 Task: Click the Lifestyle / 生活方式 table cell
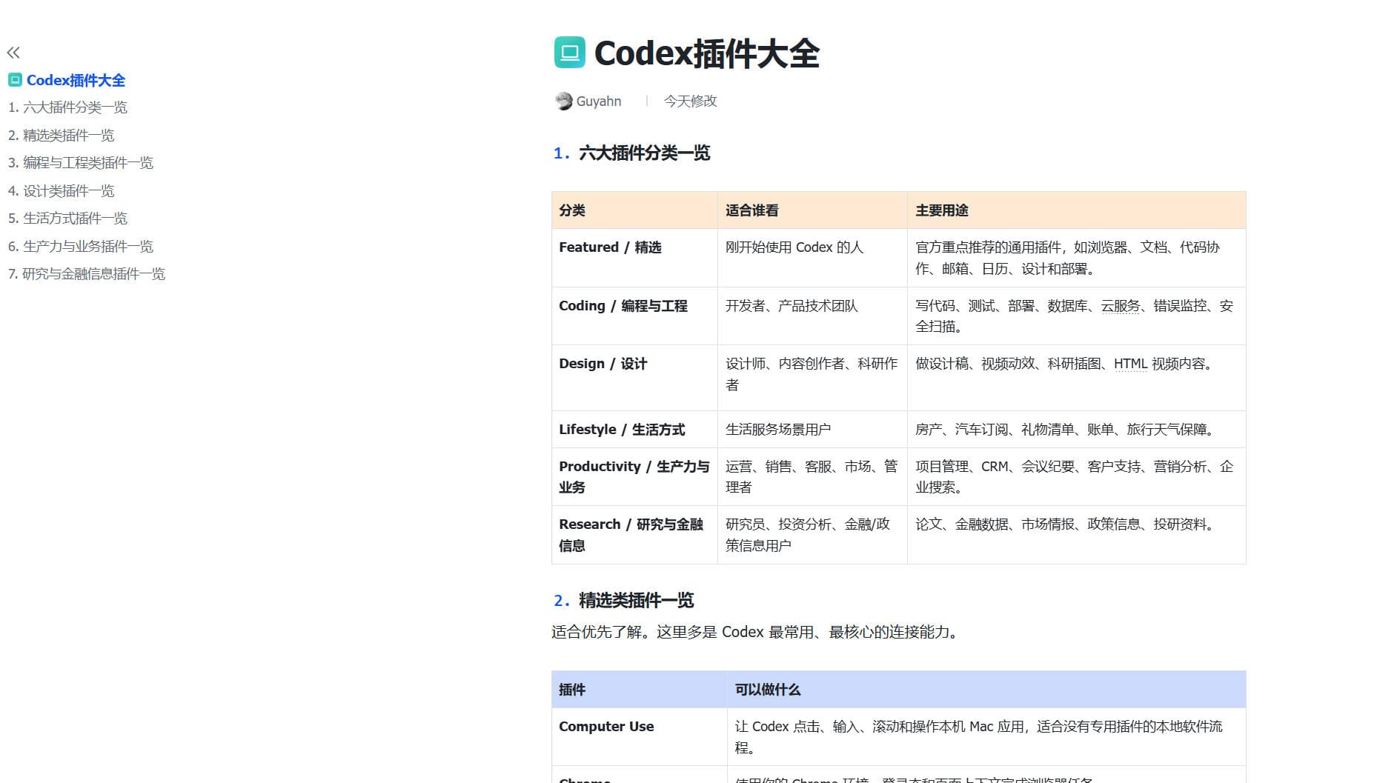(x=634, y=430)
